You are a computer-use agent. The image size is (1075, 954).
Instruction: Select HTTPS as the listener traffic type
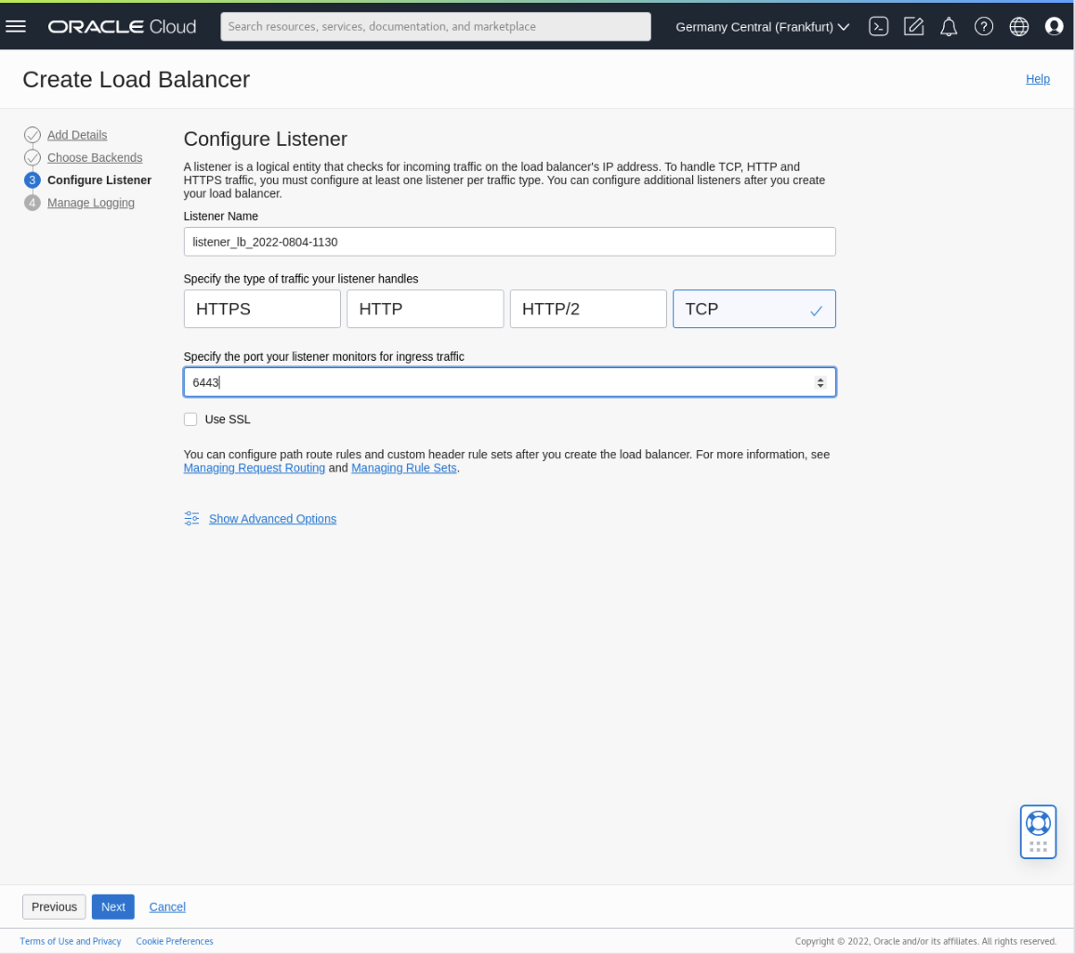(x=261, y=308)
